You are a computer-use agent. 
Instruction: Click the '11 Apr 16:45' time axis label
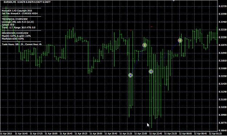[21, 134]
